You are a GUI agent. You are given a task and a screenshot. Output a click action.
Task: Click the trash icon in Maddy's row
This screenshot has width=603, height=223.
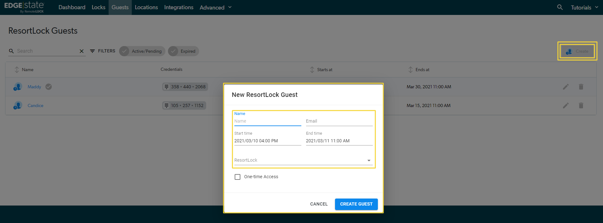[581, 87]
